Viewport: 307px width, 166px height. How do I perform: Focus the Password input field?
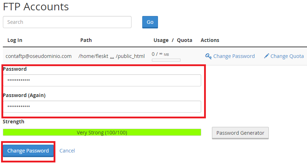[102, 80]
